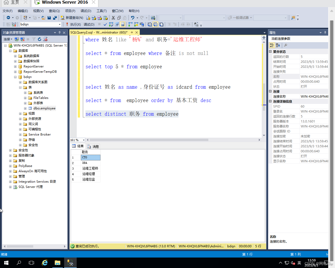Screen dimensions: 335x268
Task: Open the bdqn database dropdown
Action: pos(60,24)
